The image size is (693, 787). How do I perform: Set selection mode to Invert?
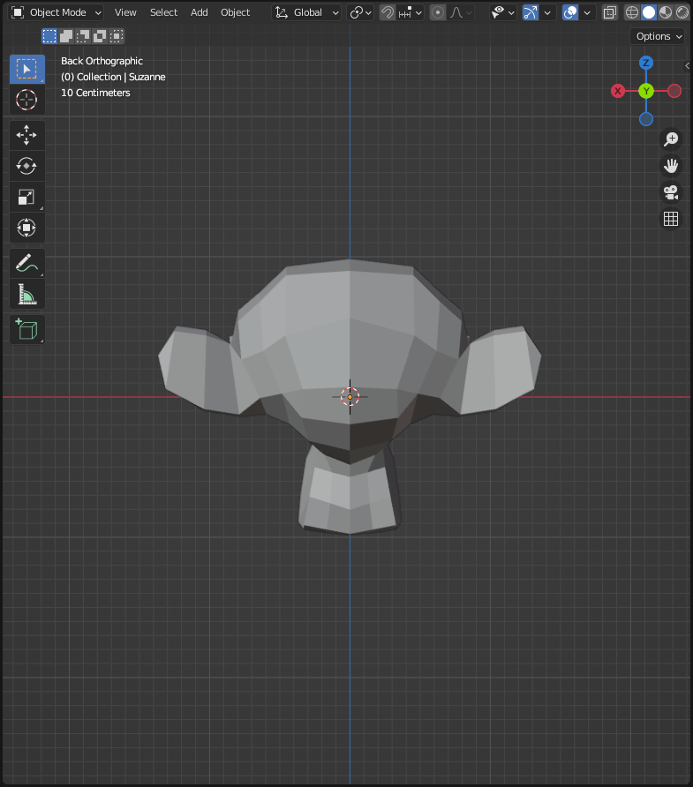(x=100, y=36)
